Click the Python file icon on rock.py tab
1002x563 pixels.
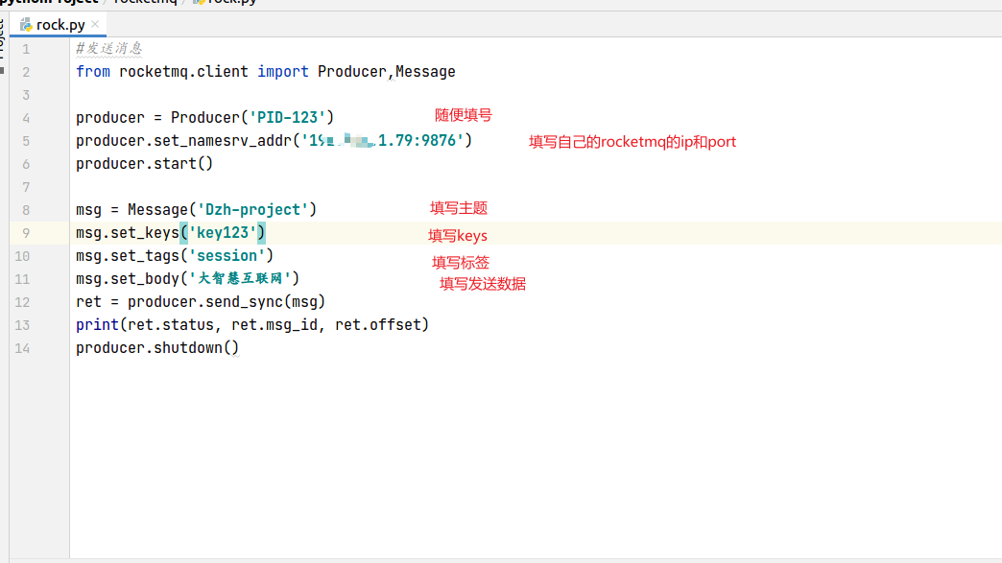click(26, 25)
